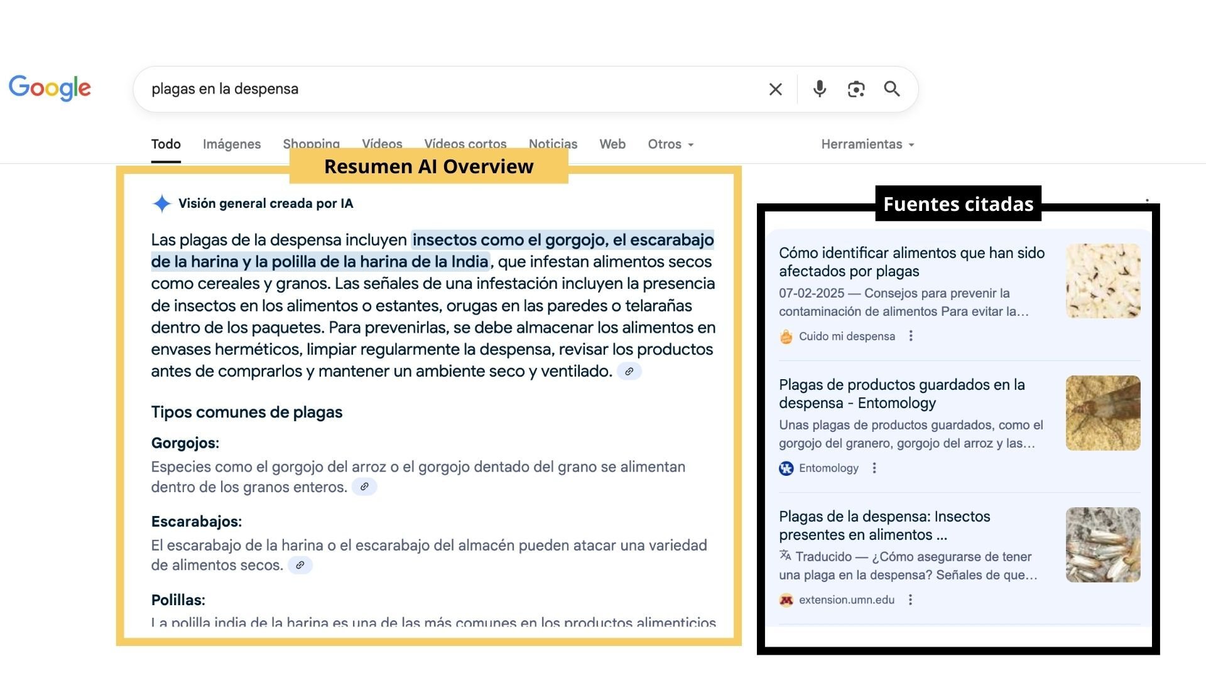
Task: Click the Google logo
Action: [50, 89]
